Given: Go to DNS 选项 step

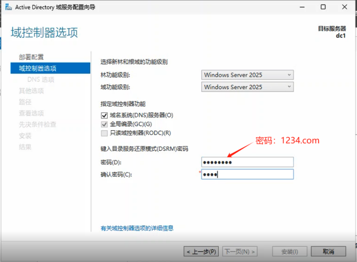Looking at the screenshot, I should click(x=41, y=80).
